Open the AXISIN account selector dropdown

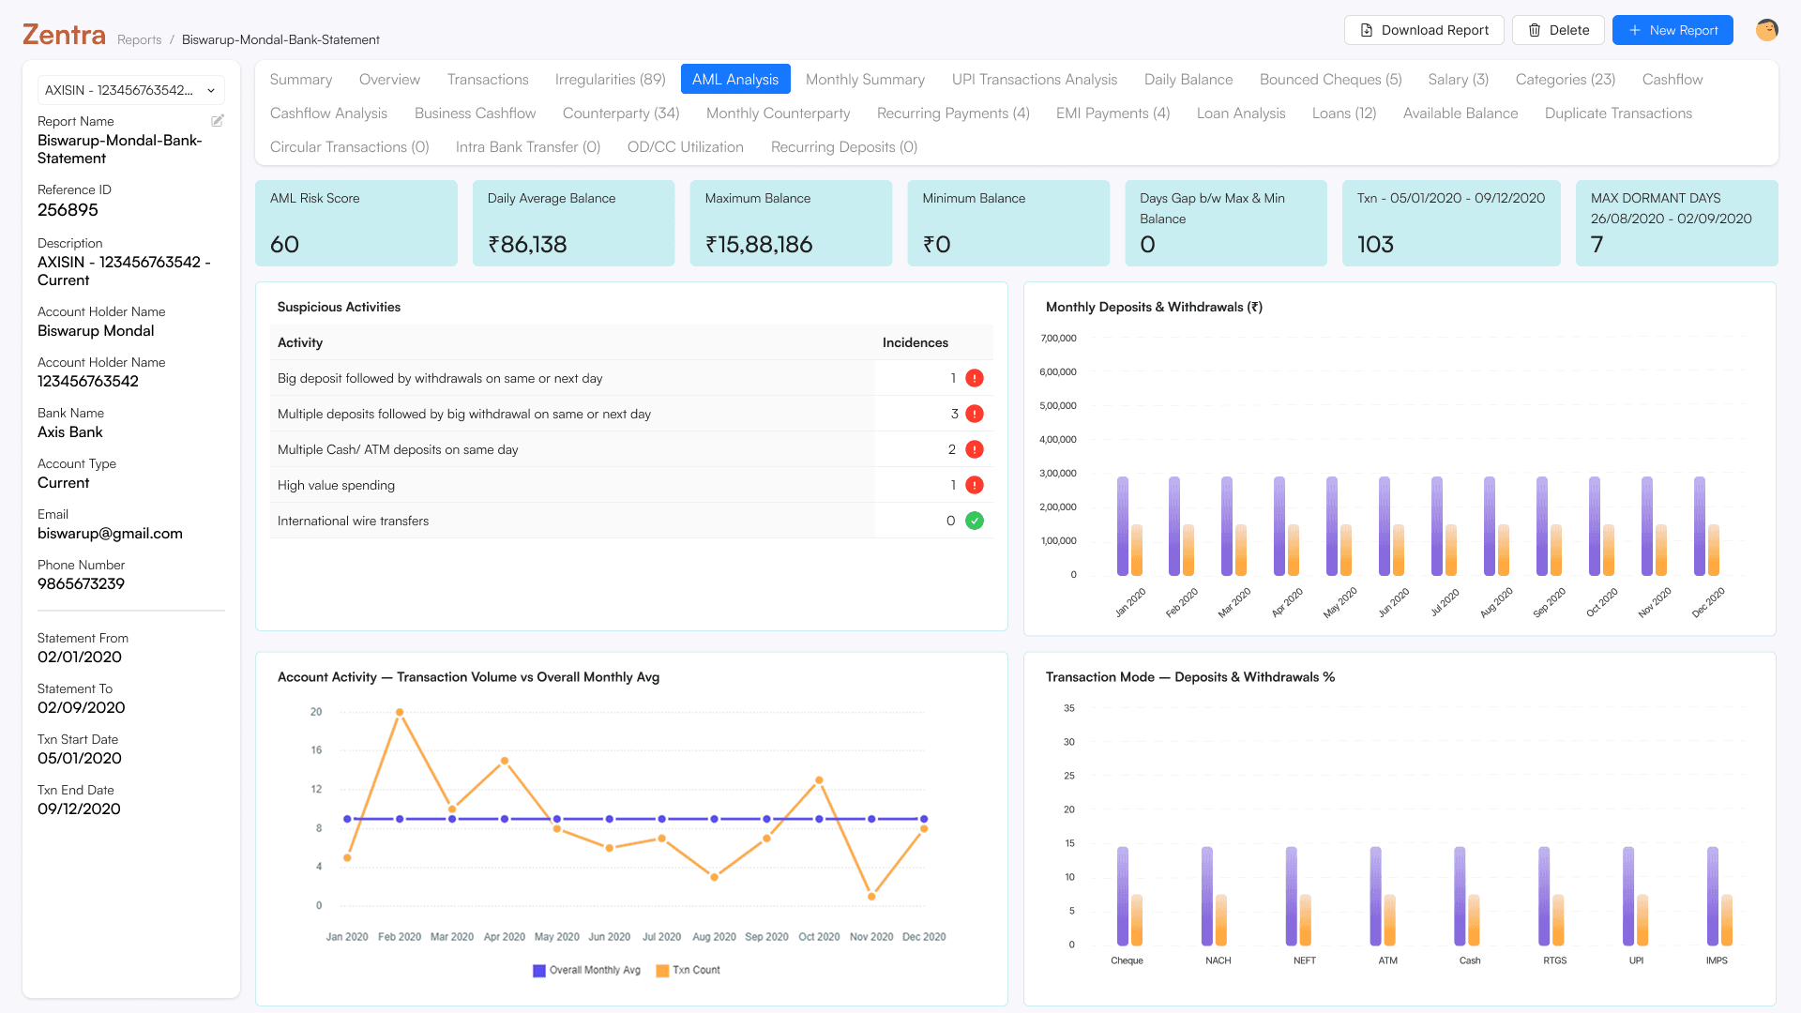(130, 90)
